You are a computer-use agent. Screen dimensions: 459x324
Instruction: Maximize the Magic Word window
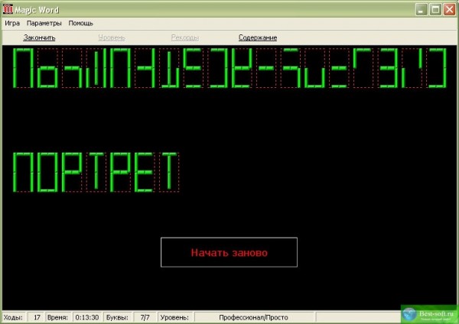[x=435, y=10]
